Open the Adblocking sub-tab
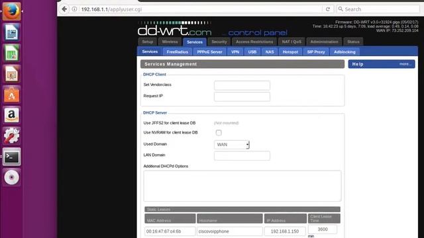The image size is (424, 238). [344, 52]
